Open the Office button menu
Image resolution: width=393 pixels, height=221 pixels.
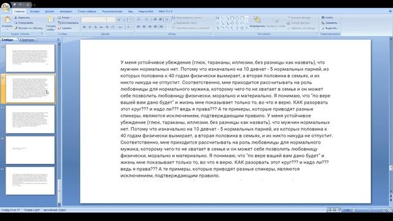coord(6,7)
